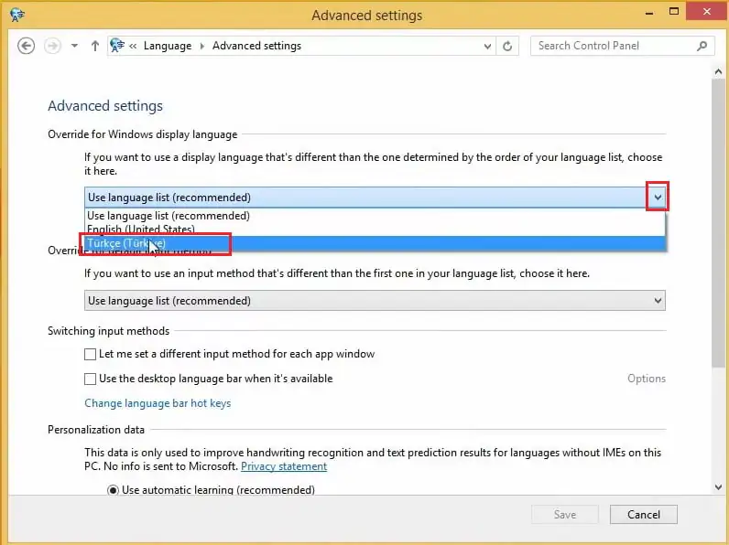Enable different input method for each app window
The width and height of the screenshot is (729, 545).
90,354
